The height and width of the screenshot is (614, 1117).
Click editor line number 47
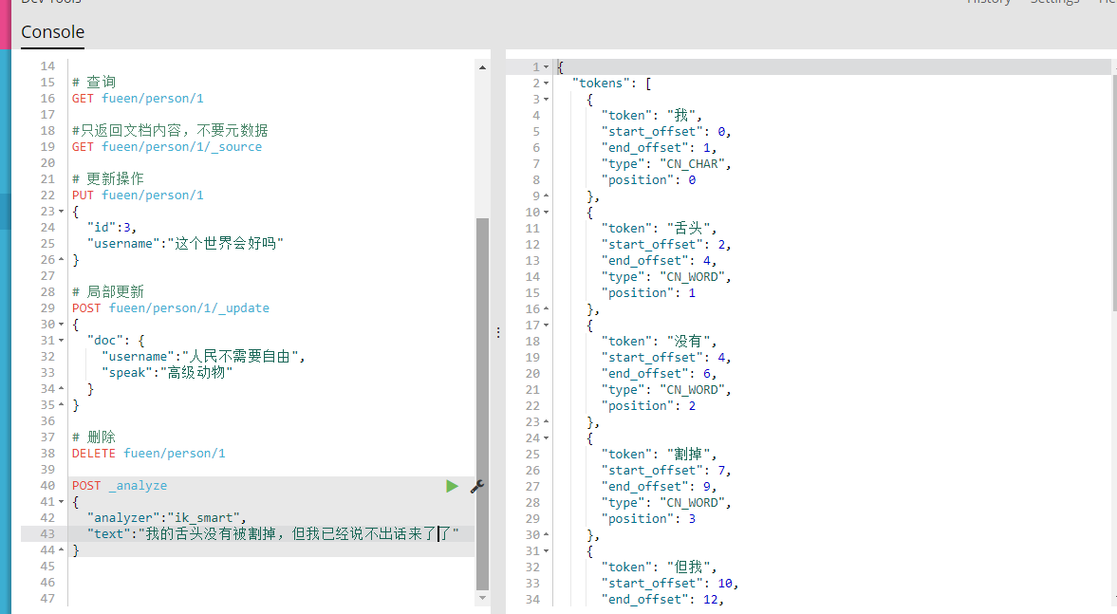(47, 598)
